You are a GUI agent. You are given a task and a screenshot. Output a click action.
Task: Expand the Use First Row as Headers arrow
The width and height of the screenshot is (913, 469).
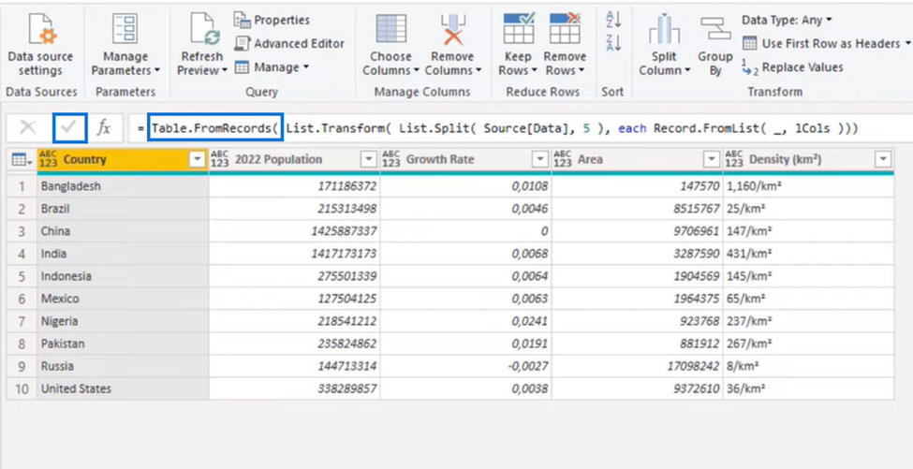(907, 44)
